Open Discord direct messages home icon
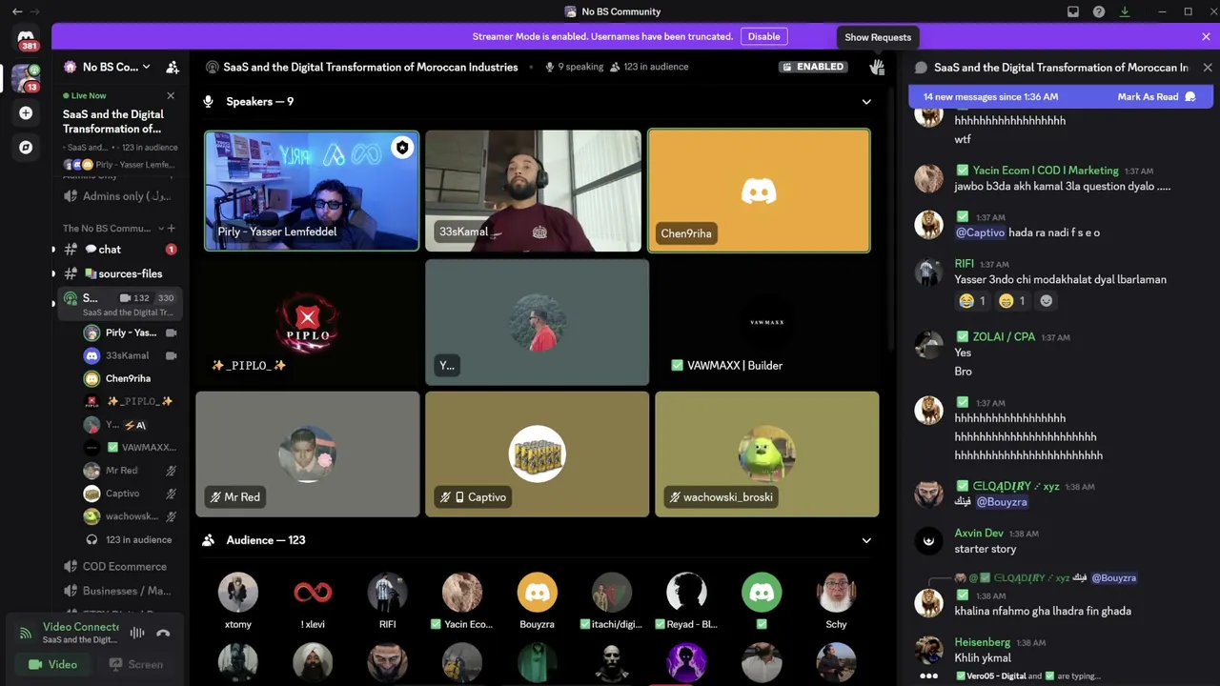 [26, 39]
